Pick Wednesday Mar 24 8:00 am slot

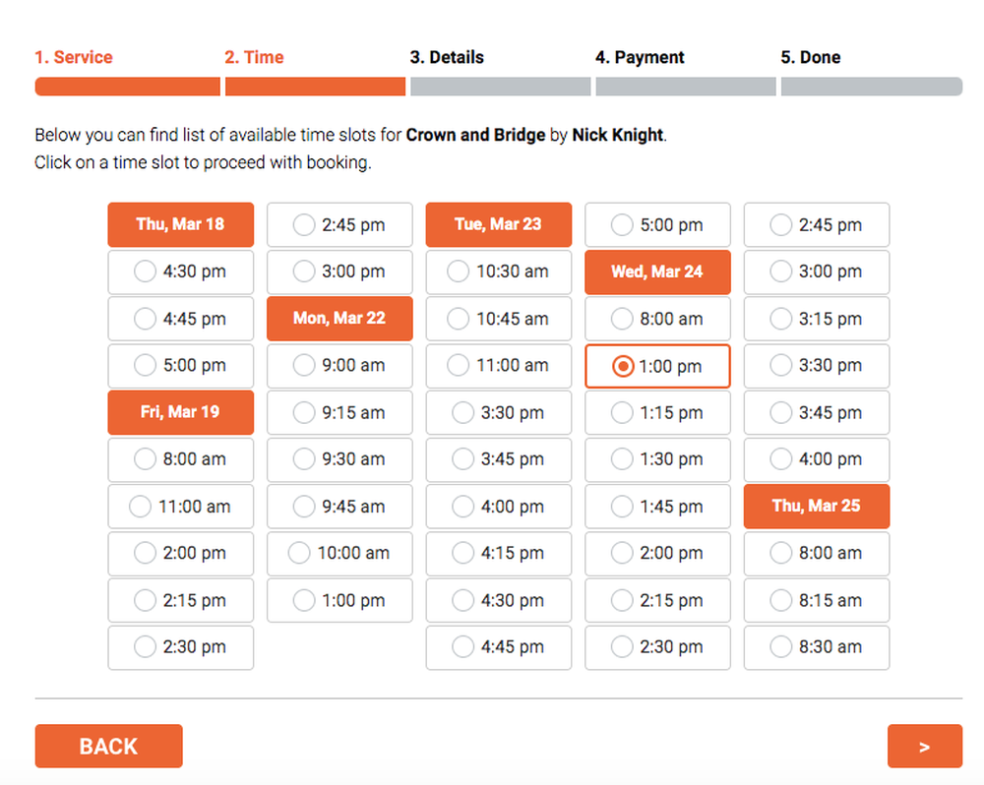tap(657, 319)
